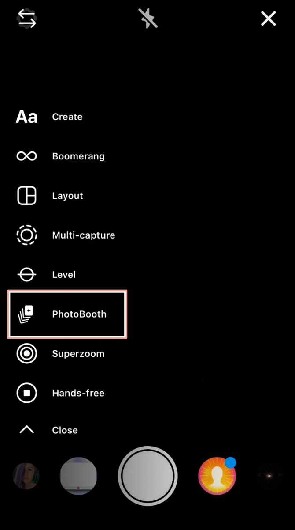Choose the sparkle star effect filter

[x=269, y=476]
